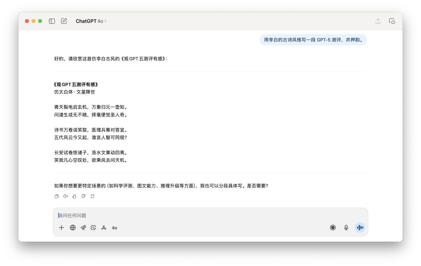Open the image creation tool

93,228
